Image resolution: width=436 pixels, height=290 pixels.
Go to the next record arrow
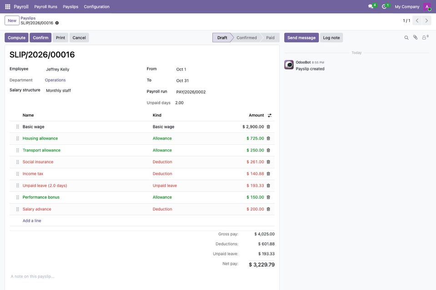point(426,20)
